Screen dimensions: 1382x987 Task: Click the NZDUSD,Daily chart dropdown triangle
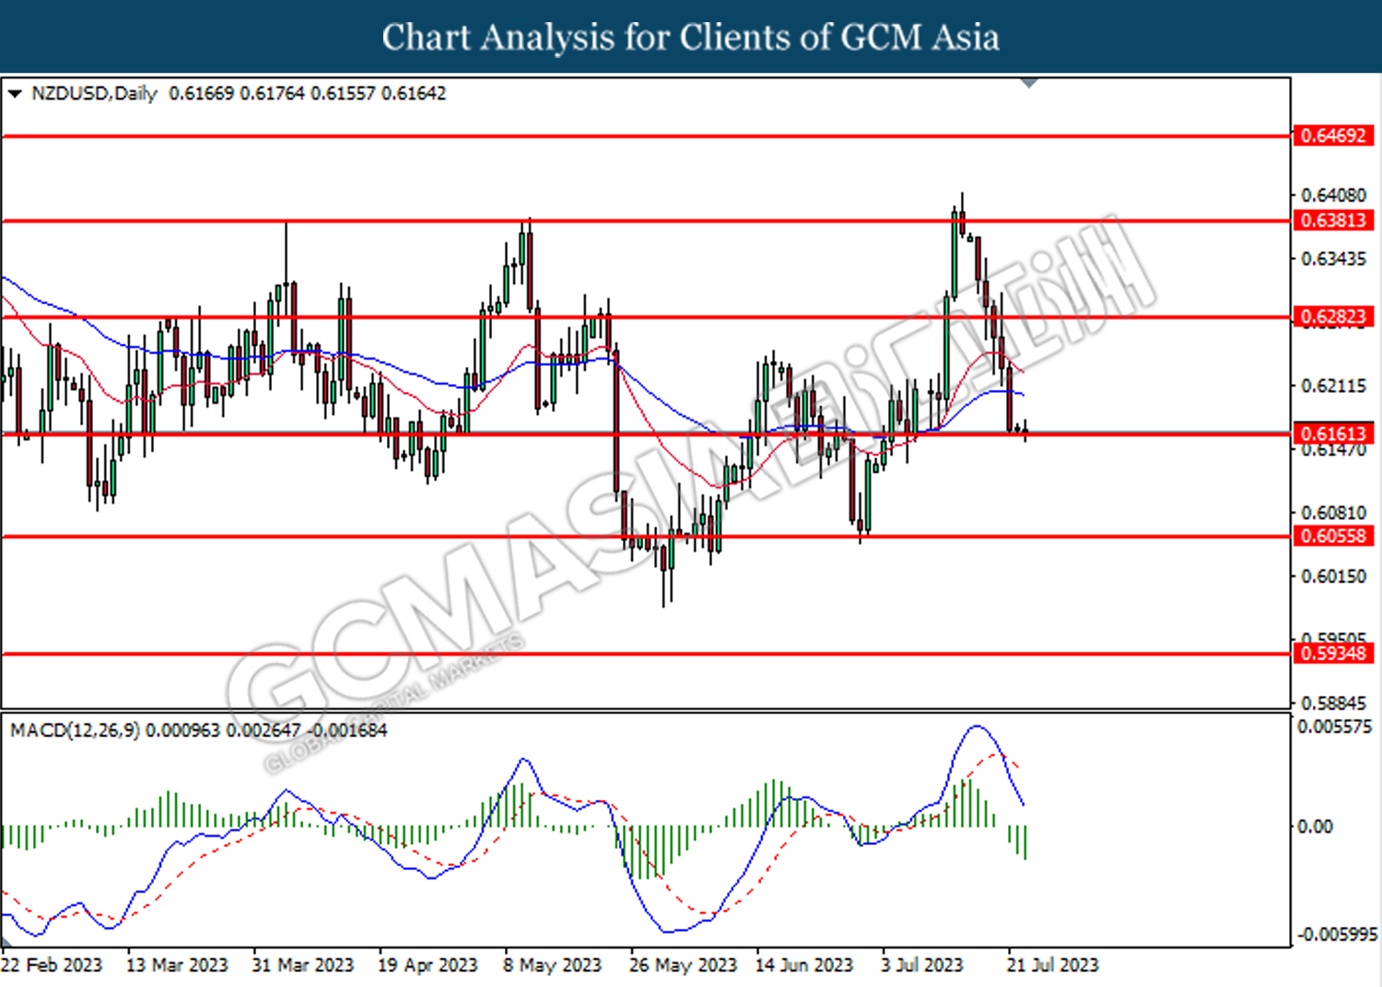point(15,94)
